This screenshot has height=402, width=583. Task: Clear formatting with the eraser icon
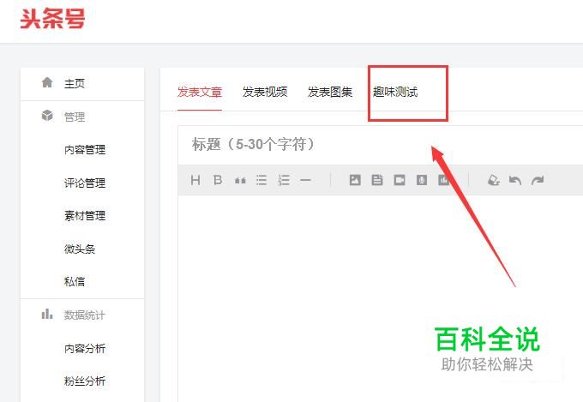[493, 180]
